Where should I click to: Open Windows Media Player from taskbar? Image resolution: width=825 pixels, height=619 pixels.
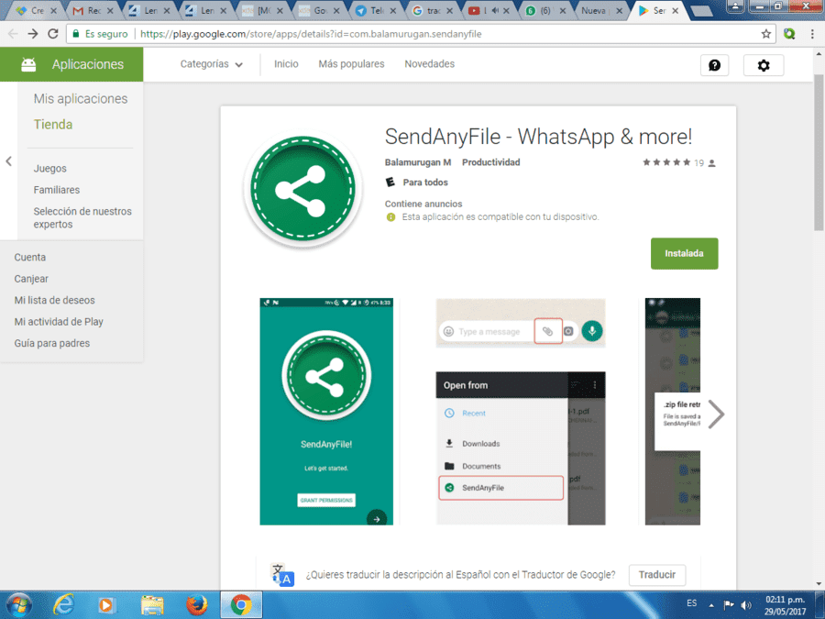(105, 605)
